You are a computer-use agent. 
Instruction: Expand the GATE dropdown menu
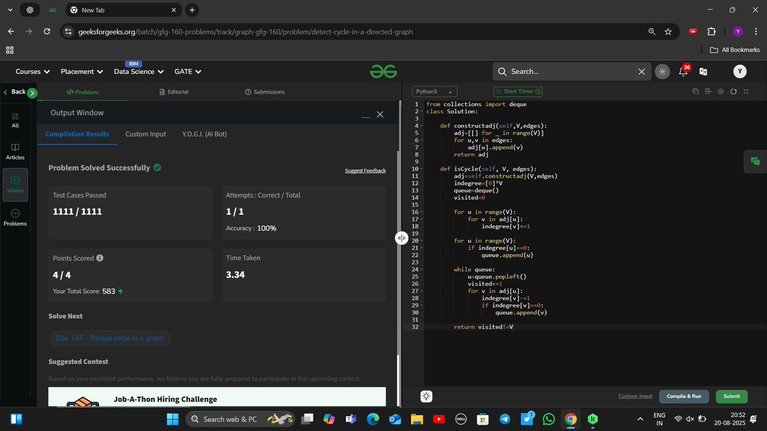[188, 72]
